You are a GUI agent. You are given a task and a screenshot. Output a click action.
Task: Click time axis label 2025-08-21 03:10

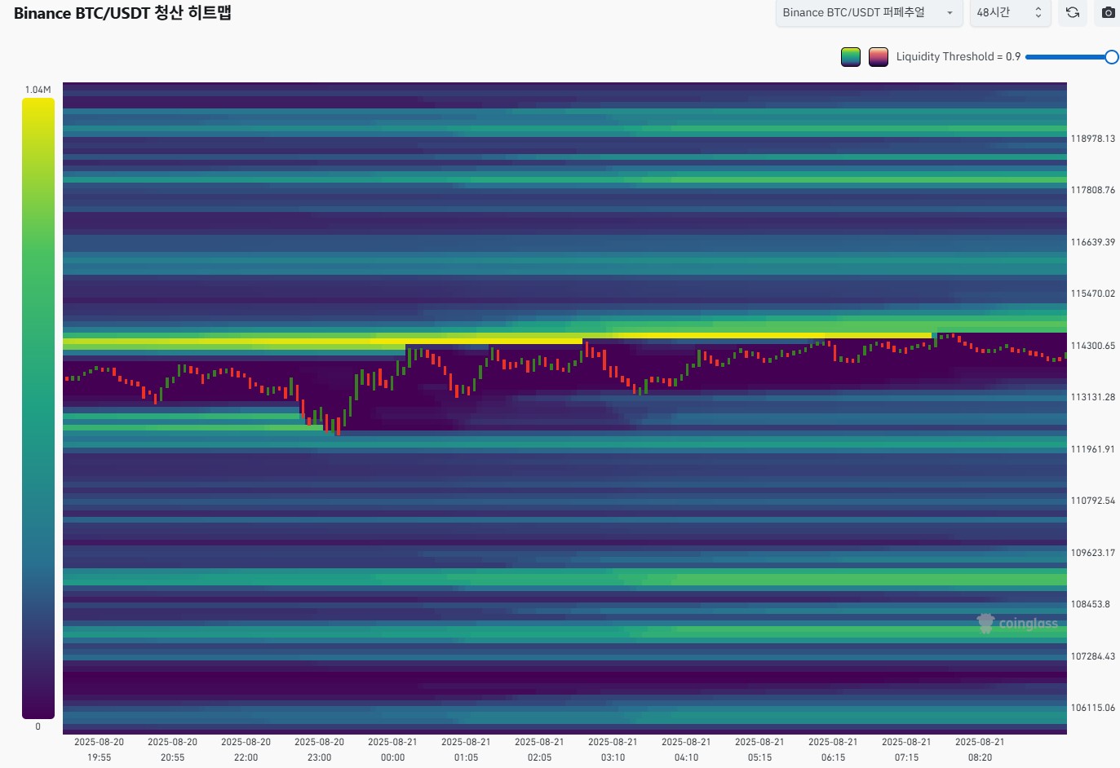point(613,749)
